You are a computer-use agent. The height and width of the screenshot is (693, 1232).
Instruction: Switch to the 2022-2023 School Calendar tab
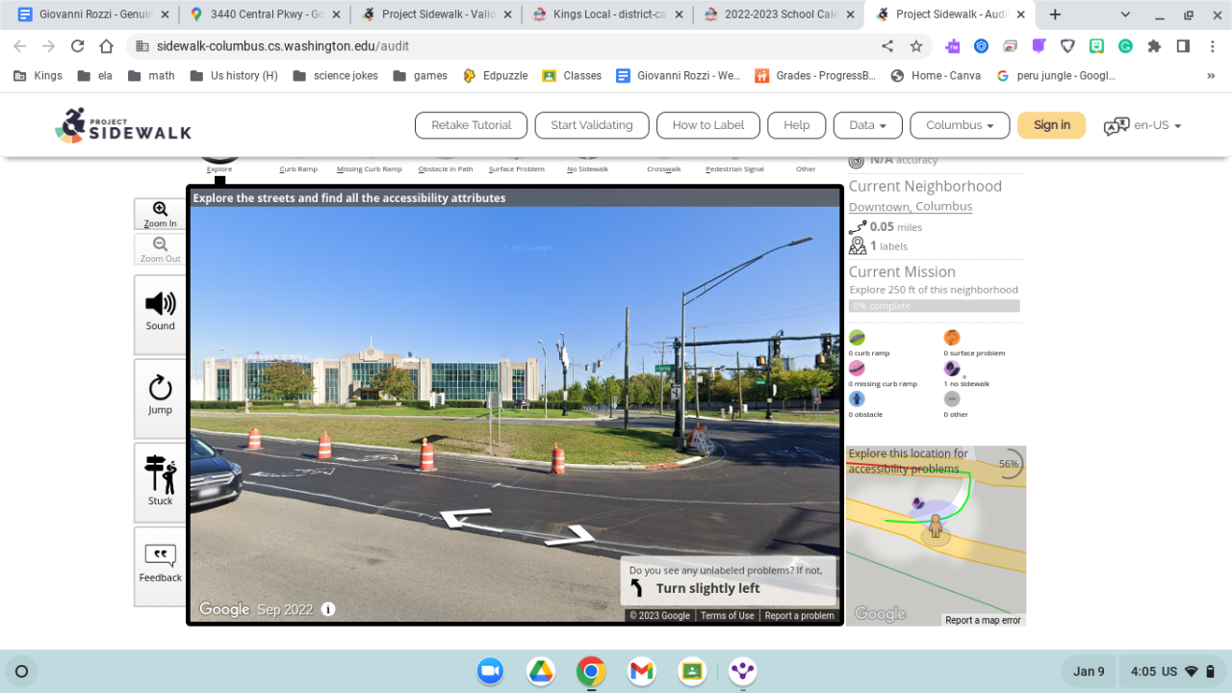coord(778,14)
